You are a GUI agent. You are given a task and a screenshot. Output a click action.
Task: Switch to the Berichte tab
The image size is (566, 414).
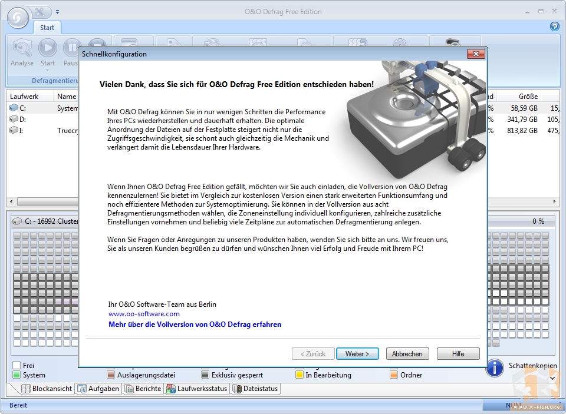(143, 389)
